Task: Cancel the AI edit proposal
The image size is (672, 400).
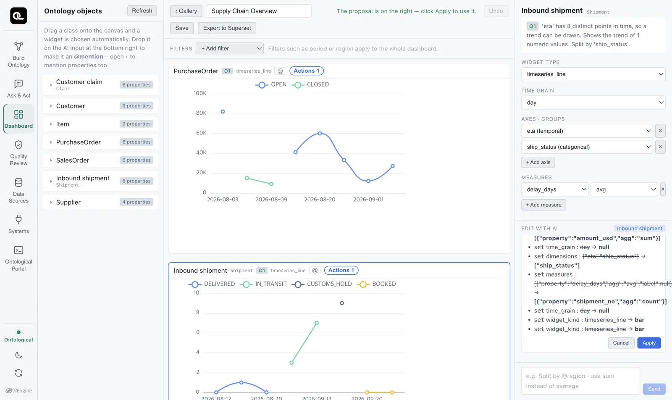Action: tap(621, 343)
